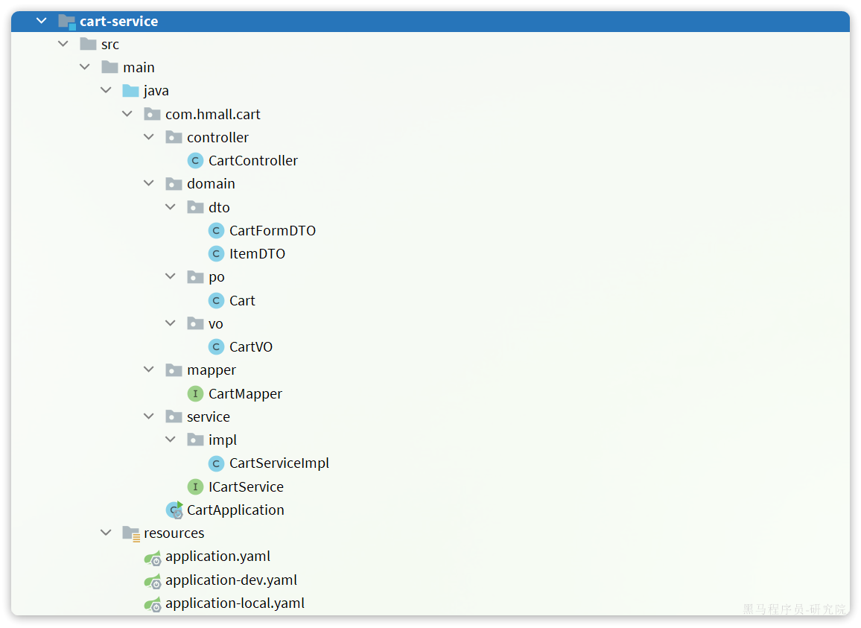Viewport: 861px width, 628px height.
Task: Click the application.yaml Spring config icon
Action: pos(153,557)
